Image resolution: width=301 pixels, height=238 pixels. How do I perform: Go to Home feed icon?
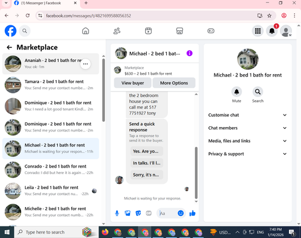[x=85, y=31]
